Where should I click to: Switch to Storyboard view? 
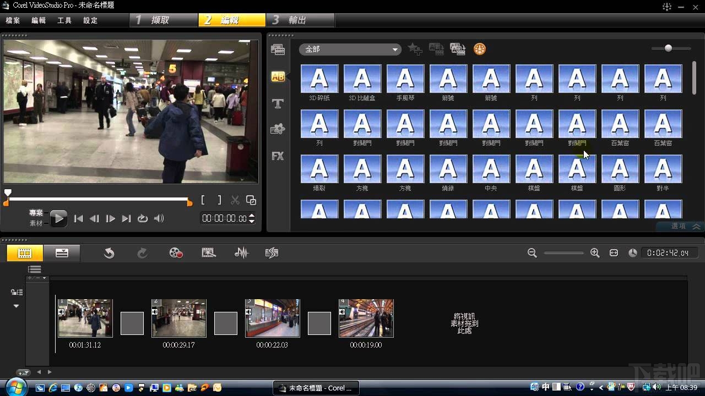coord(25,253)
